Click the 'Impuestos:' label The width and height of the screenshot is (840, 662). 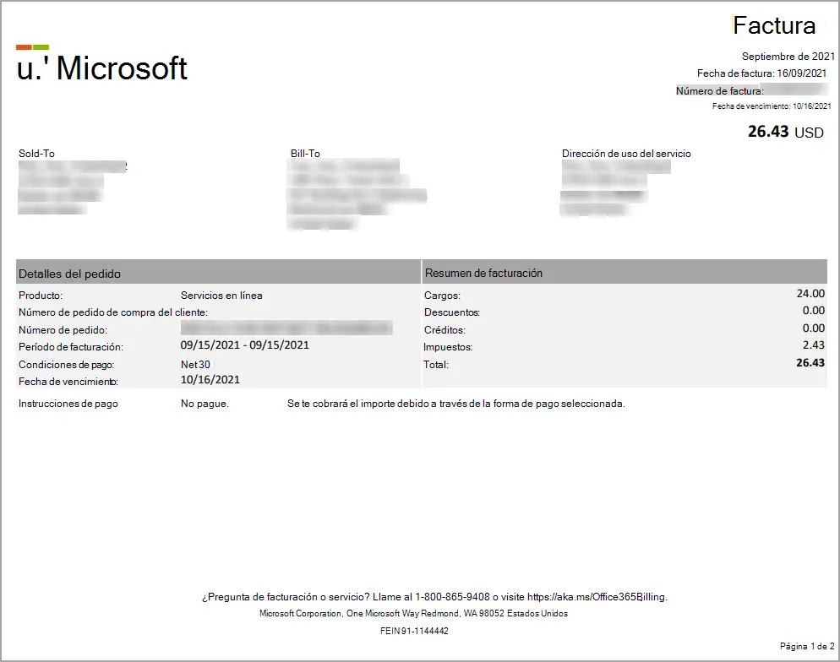[448, 347]
